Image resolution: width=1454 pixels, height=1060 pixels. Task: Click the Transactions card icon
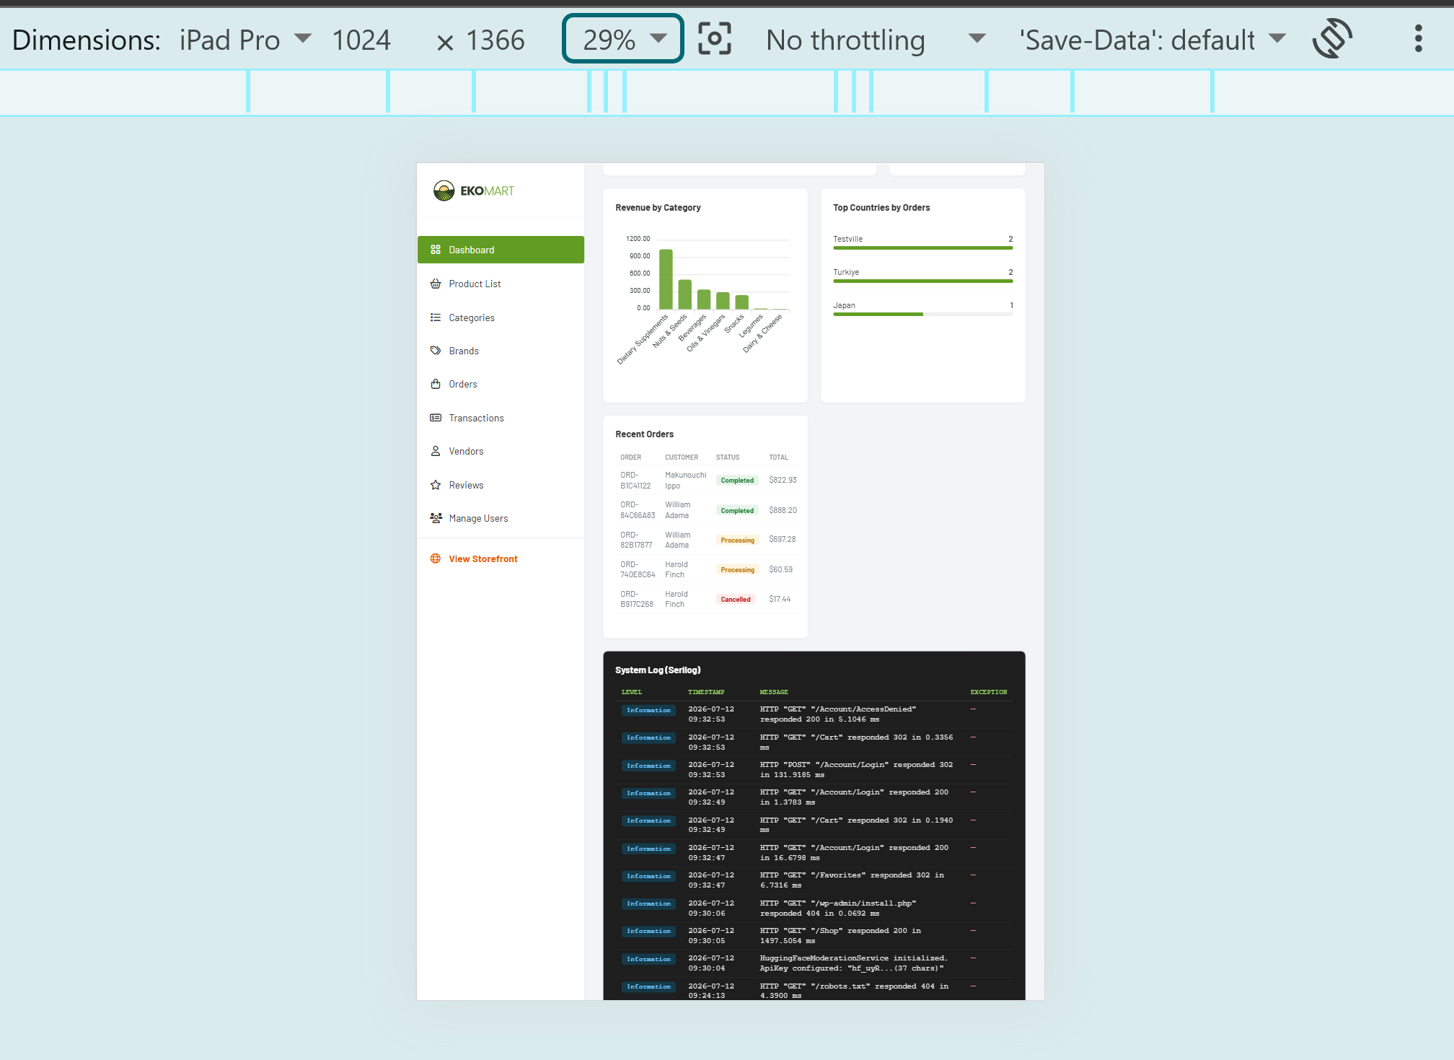coord(436,418)
